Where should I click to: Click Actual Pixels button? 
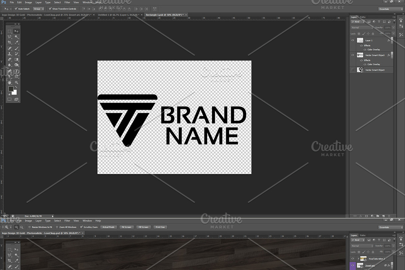[x=108, y=227]
